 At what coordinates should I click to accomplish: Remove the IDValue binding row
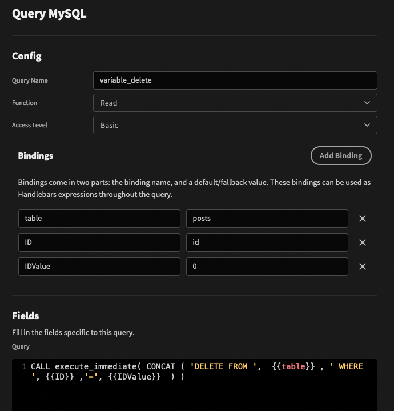click(x=362, y=267)
